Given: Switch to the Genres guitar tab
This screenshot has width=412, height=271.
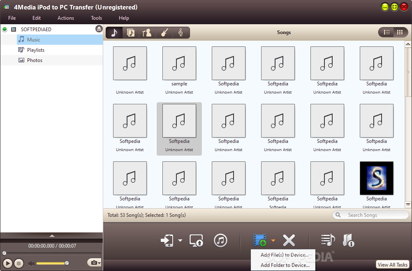Looking at the screenshot, I should (x=164, y=33).
